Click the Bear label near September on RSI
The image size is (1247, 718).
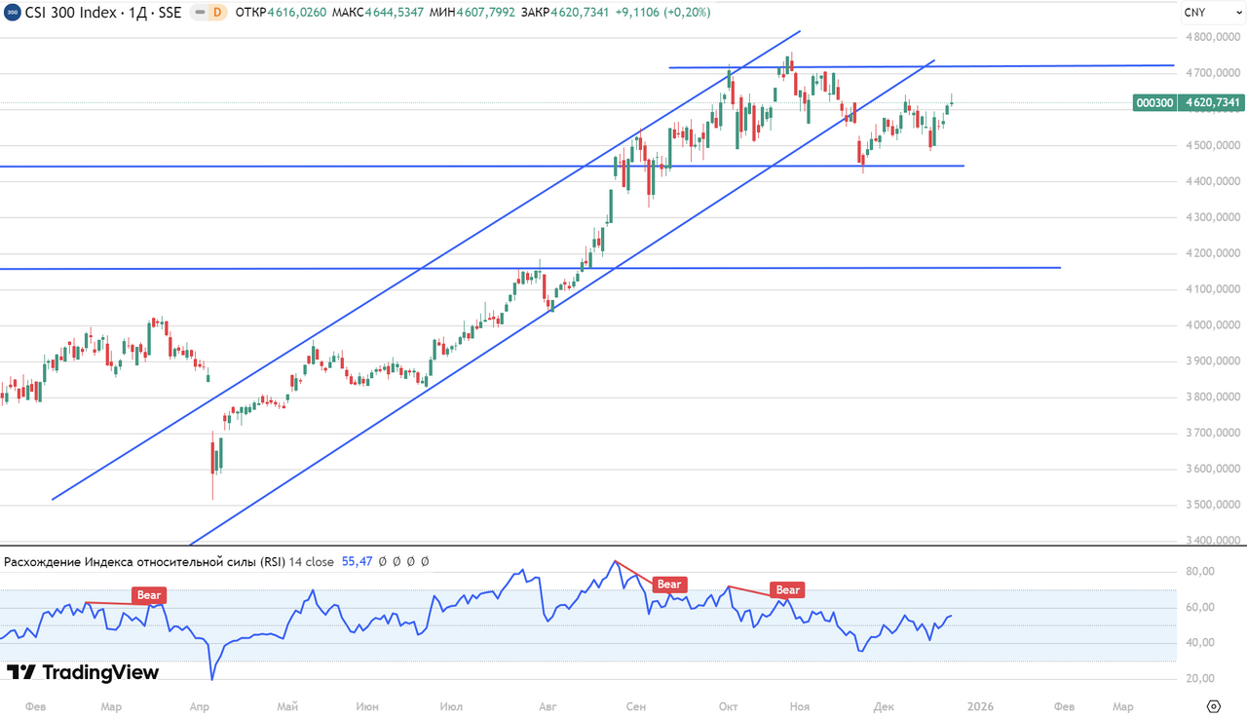[668, 585]
